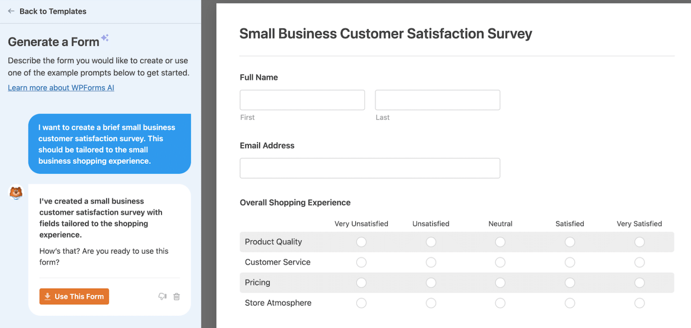Click the trash delete icon
Viewport: 691px width, 328px height.
pos(177,297)
